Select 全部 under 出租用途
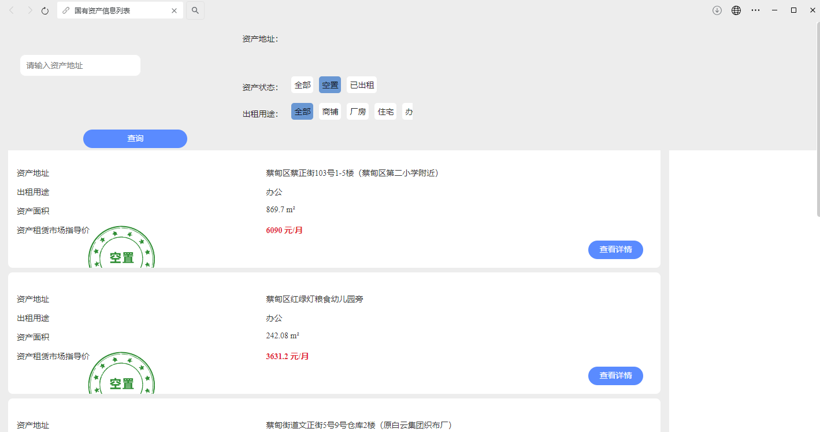820x432 pixels. [x=302, y=112]
